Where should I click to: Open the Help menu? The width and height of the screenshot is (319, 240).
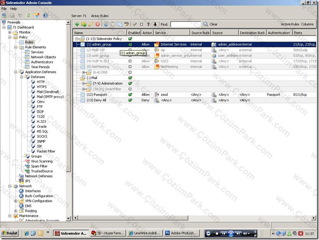click(13, 9)
